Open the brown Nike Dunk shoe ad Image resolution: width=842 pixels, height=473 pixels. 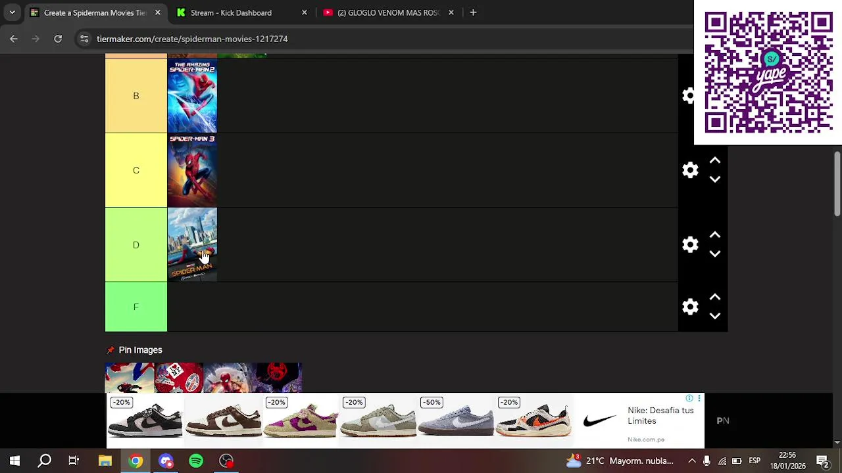pyautogui.click(x=223, y=420)
